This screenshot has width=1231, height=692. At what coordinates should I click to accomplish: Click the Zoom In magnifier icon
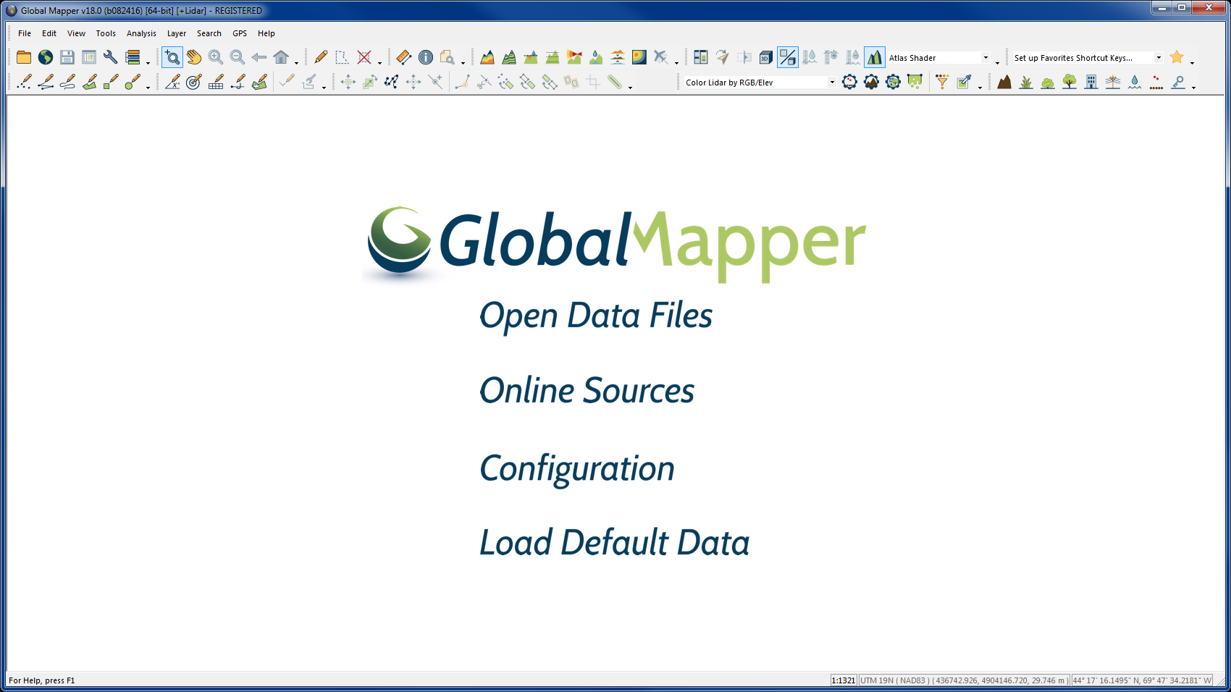click(216, 57)
